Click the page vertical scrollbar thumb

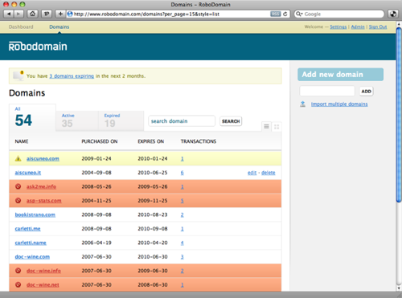(x=399, y=114)
